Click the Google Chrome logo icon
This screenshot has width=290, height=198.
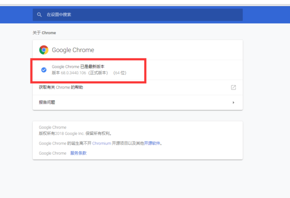pyautogui.click(x=44, y=50)
